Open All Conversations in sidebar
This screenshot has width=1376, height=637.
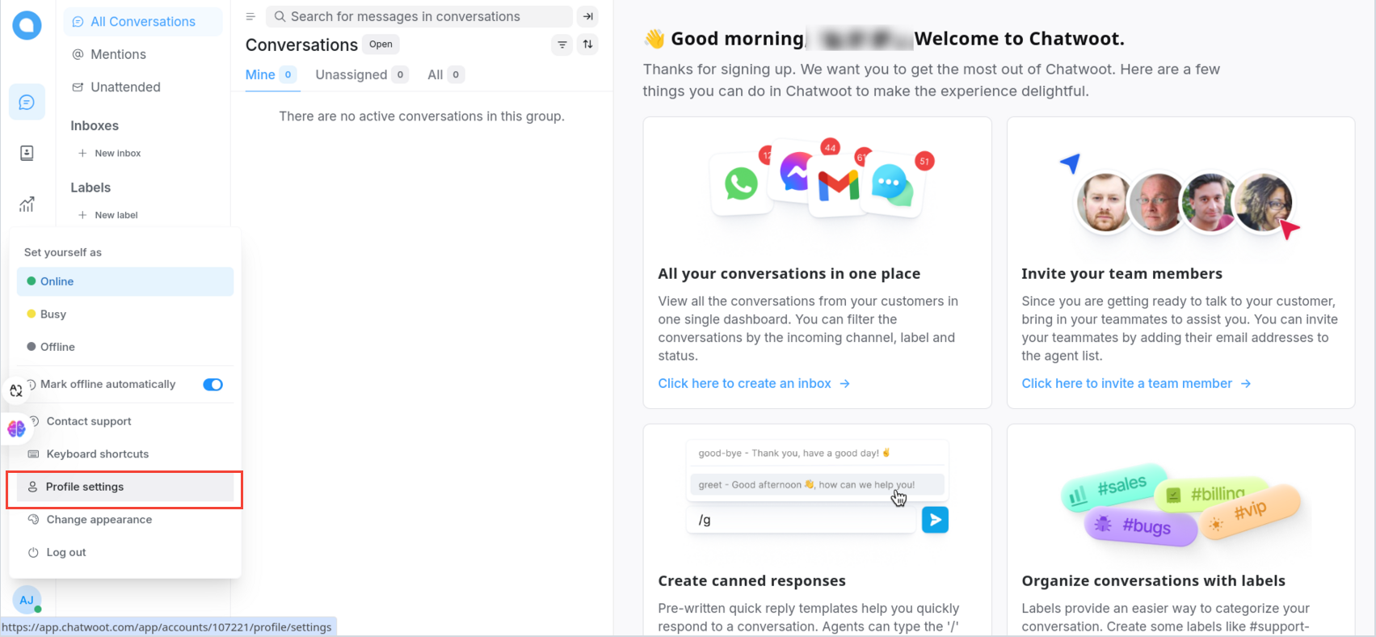point(143,22)
